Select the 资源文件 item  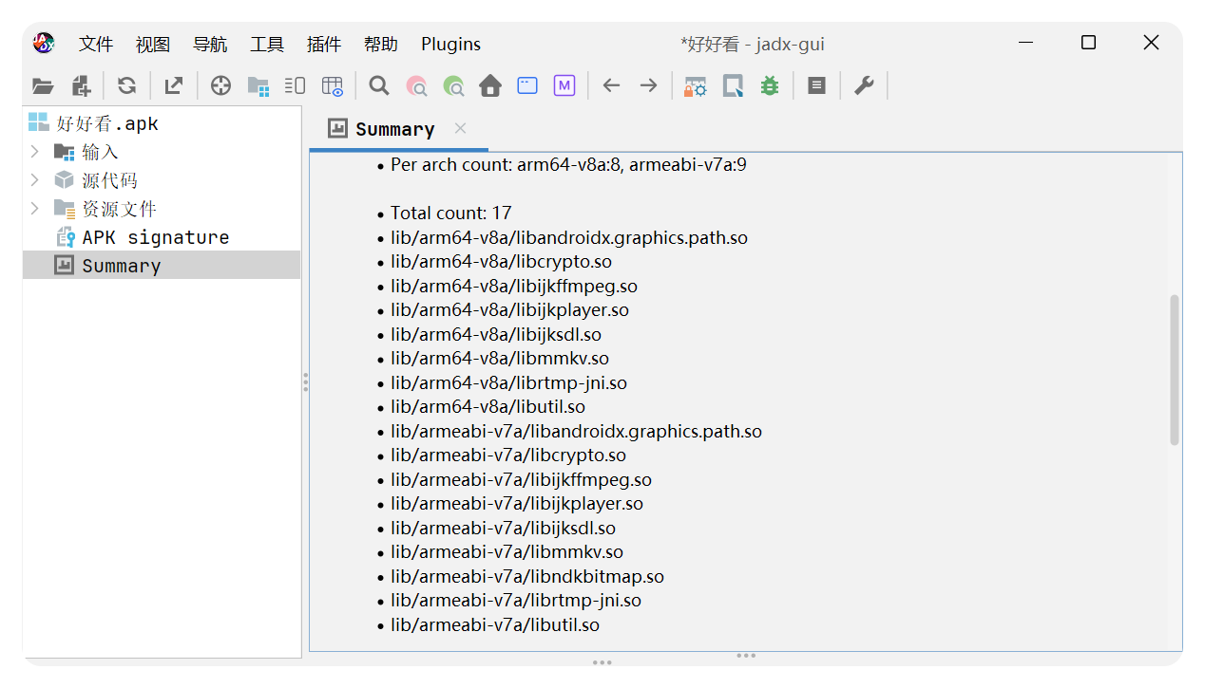click(105, 209)
